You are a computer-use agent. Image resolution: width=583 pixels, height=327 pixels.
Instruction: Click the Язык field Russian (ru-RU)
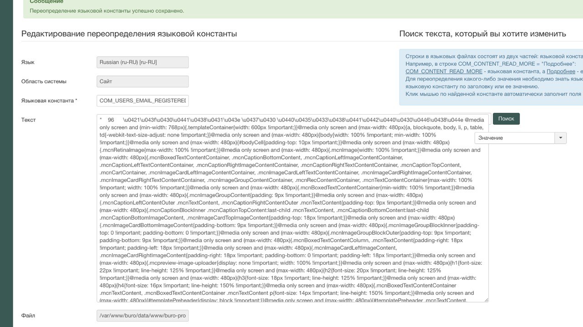click(143, 62)
